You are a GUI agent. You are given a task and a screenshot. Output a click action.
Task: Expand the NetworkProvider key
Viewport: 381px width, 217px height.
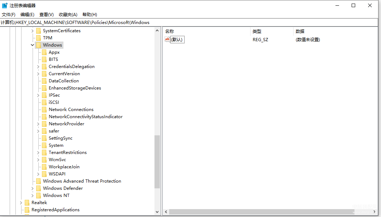38,124
